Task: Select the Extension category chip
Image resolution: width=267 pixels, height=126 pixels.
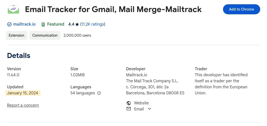Action: [x=16, y=35]
